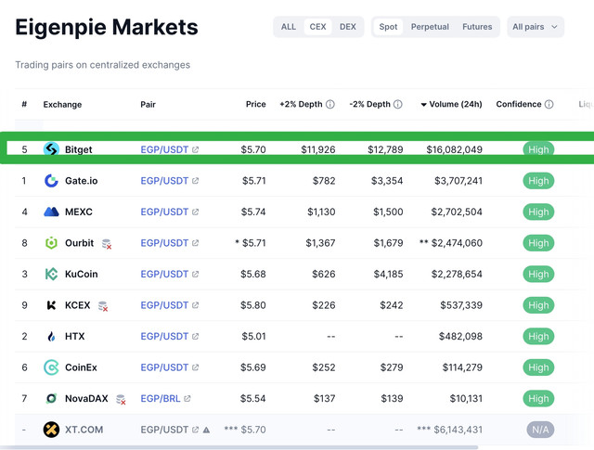This screenshot has height=450, width=594.
Task: Click external link icon in NovaDAX row
Action: pos(187,398)
